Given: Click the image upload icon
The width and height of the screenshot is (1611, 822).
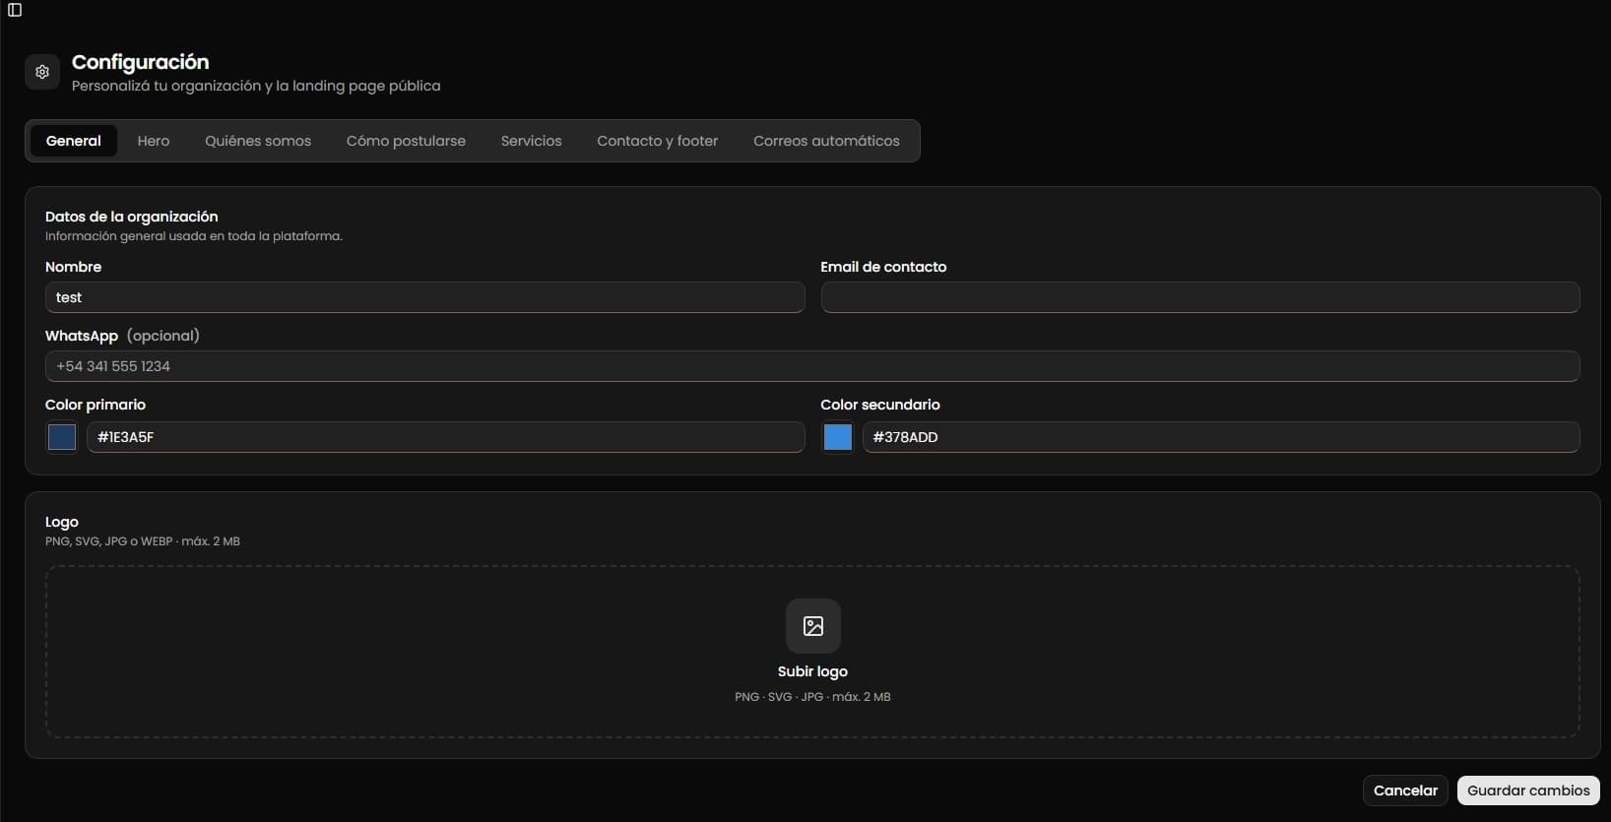Looking at the screenshot, I should (x=813, y=626).
